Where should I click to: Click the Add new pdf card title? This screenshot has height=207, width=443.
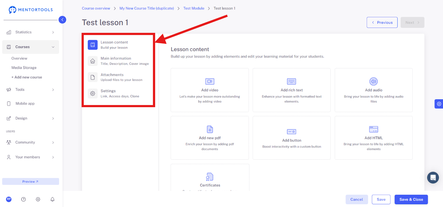point(210,138)
